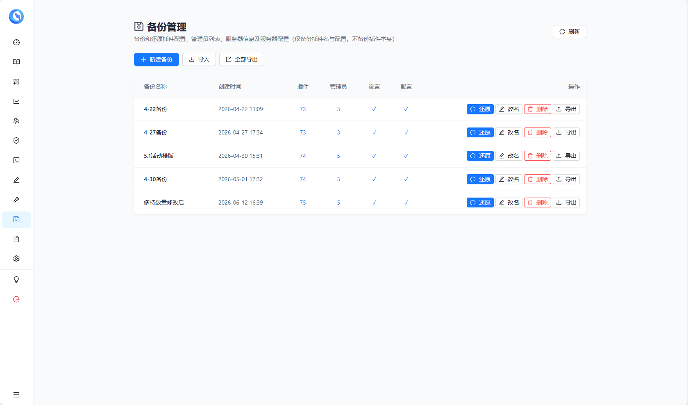Click the 管理员 column header

tap(338, 86)
